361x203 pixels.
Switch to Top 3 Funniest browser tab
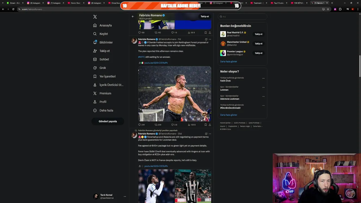[x=279, y=3]
